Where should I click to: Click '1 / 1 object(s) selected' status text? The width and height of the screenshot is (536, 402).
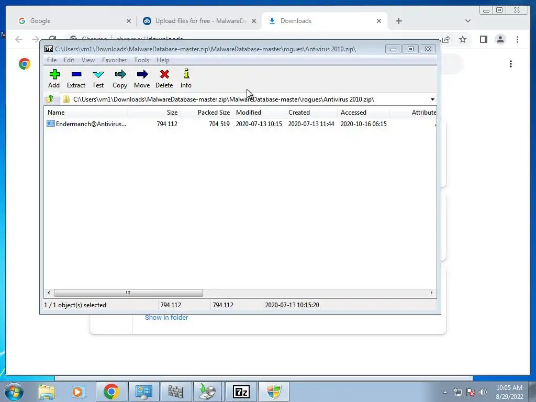pos(75,305)
